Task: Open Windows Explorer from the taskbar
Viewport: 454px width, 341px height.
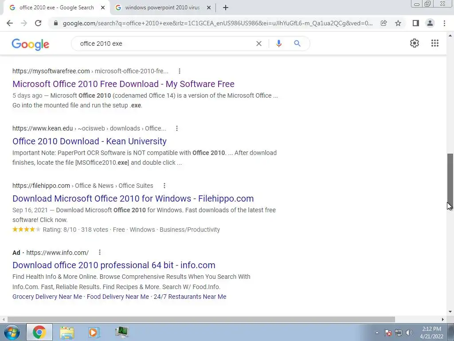Action: 67,332
